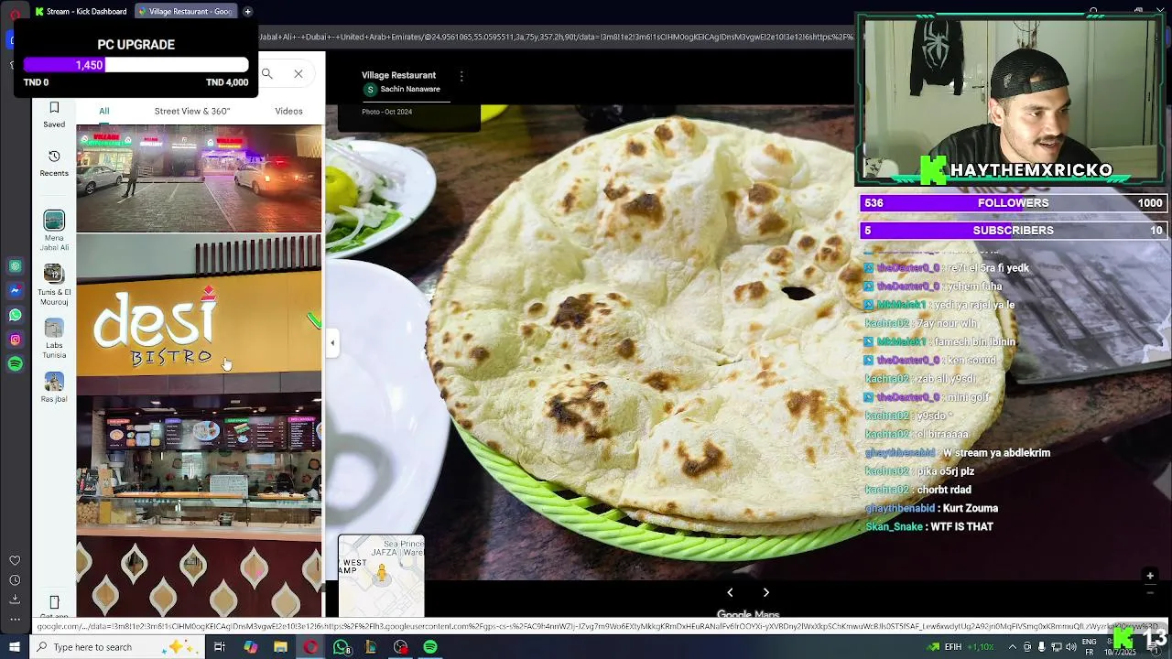Click the Followers goal bar

coord(1014,203)
